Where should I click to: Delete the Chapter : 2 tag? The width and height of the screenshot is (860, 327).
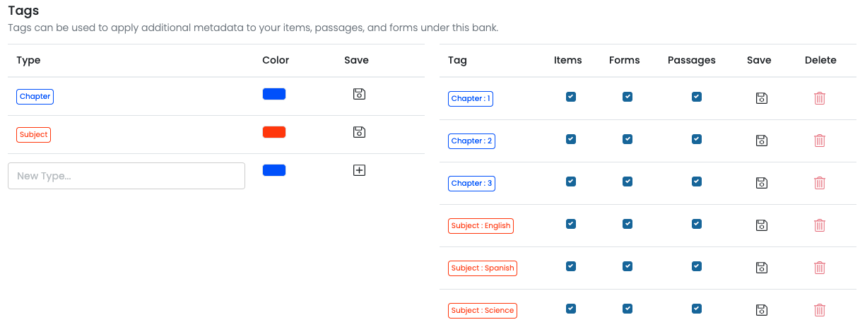[x=820, y=141]
